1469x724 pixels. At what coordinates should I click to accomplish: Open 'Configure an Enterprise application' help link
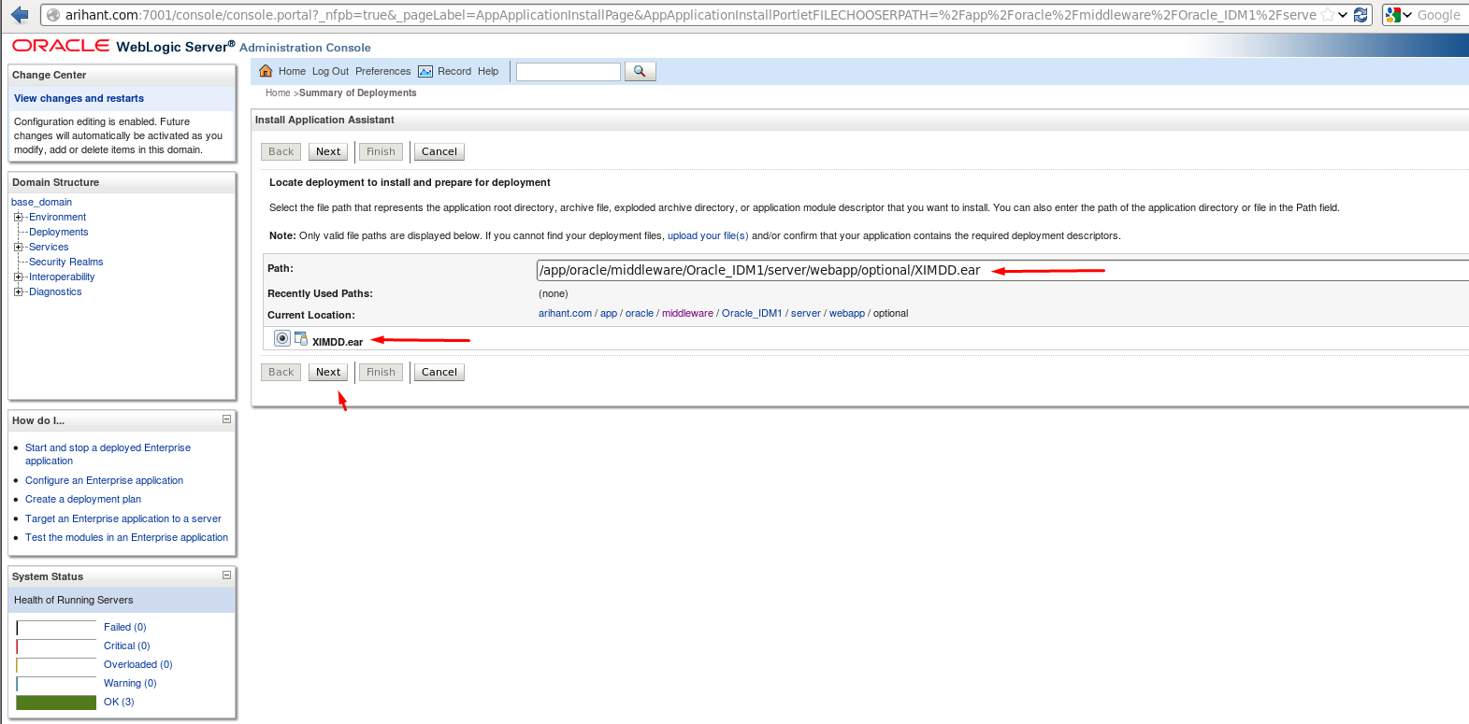104,480
